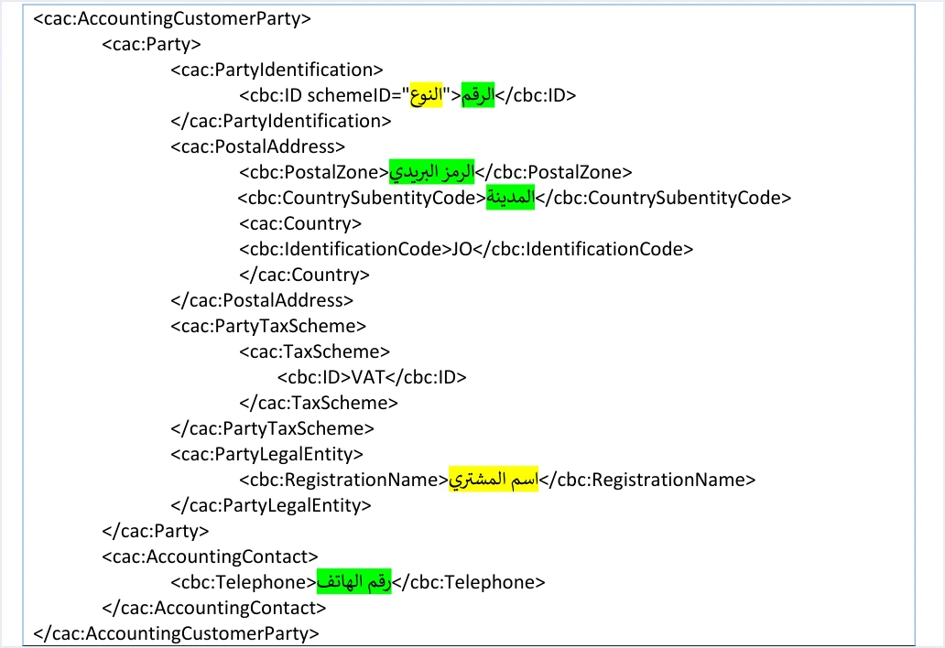This screenshot has height=648, width=945.
Task: Click the opening cac:Country tag
Action: click(x=300, y=223)
